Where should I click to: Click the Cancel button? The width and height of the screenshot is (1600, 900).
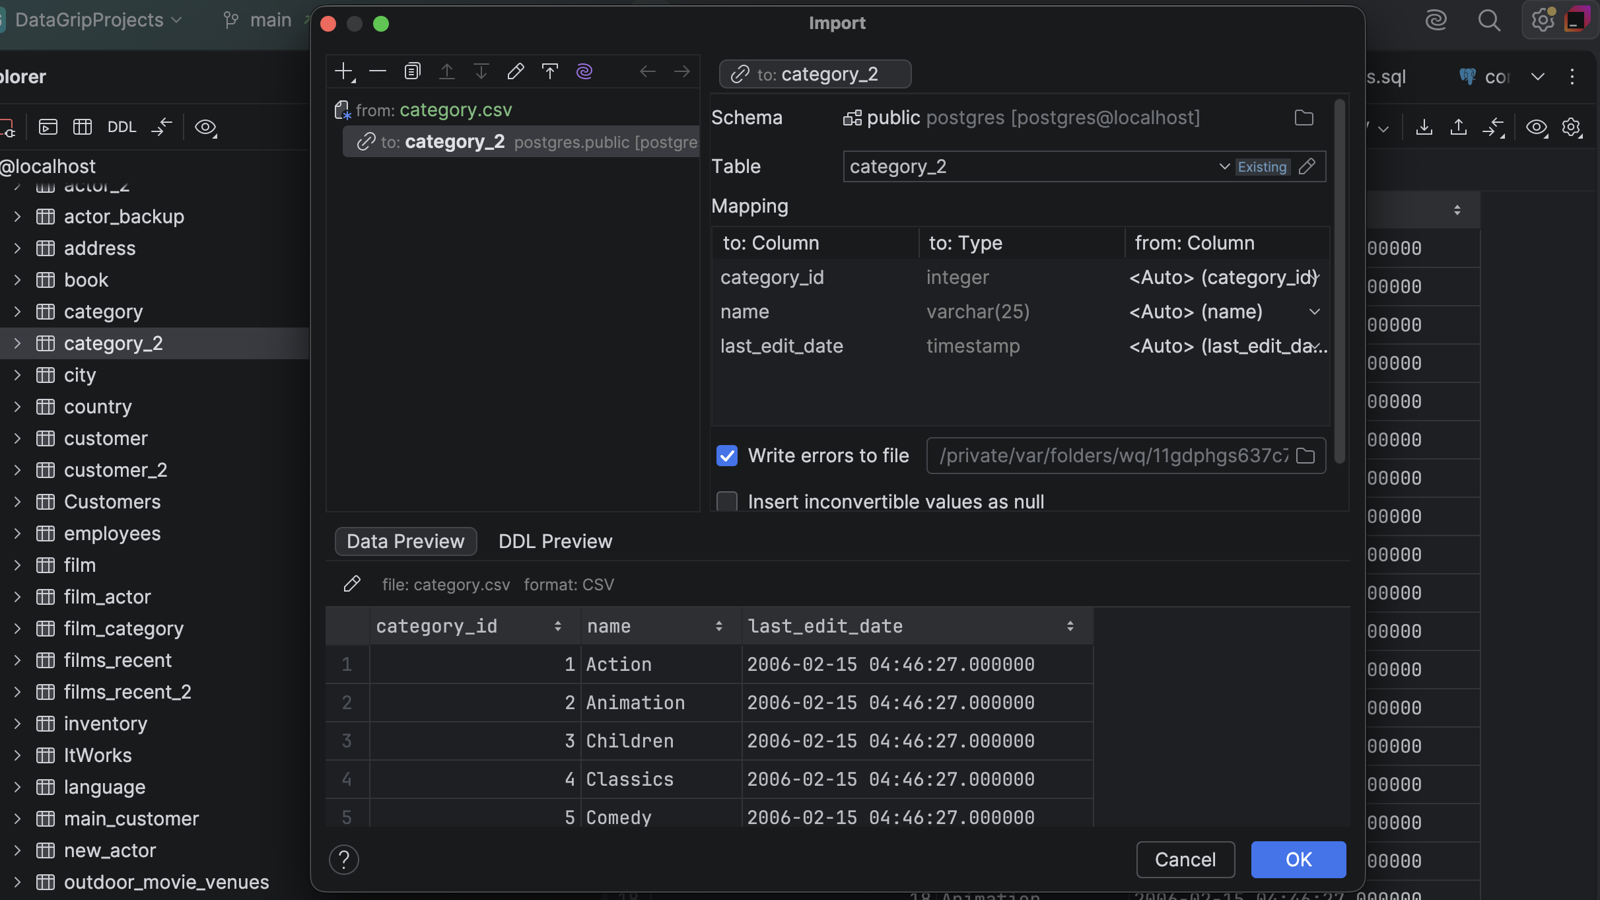click(1185, 860)
